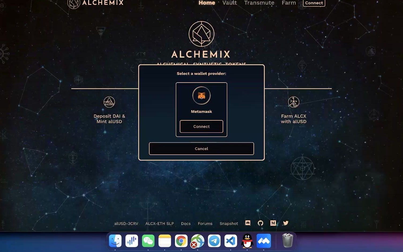Screen dimensions: 403x252
Task: Click the Metamask label text
Action: (202, 112)
